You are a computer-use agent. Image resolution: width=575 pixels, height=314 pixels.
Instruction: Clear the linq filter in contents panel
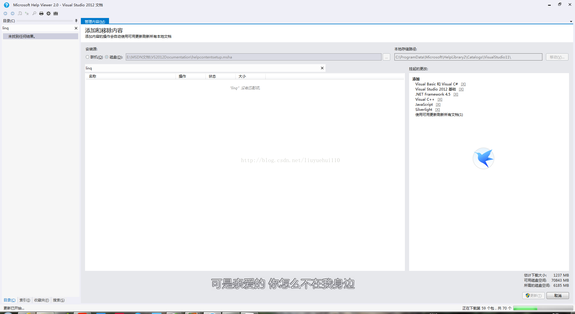(x=76, y=28)
